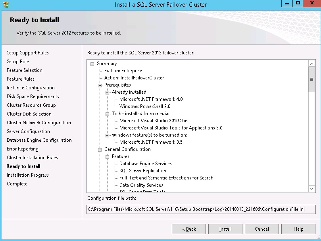Screen dimensions: 321x241
Task: Collapse the Summary tree node
Action: tap(92, 64)
